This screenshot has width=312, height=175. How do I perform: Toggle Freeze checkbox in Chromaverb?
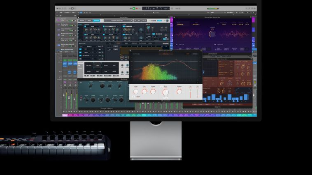(x=134, y=97)
